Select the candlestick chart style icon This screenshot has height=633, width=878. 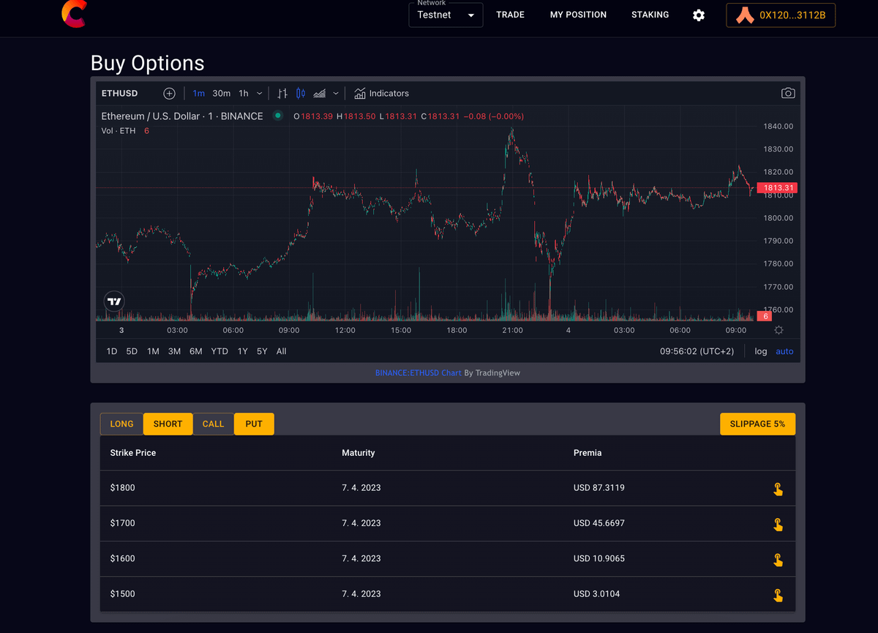(301, 94)
